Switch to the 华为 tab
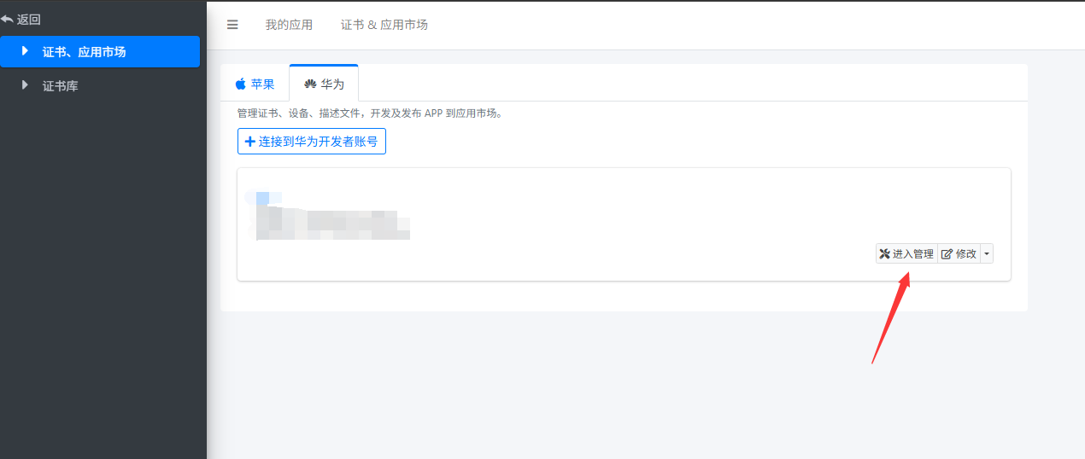 pyautogui.click(x=324, y=84)
